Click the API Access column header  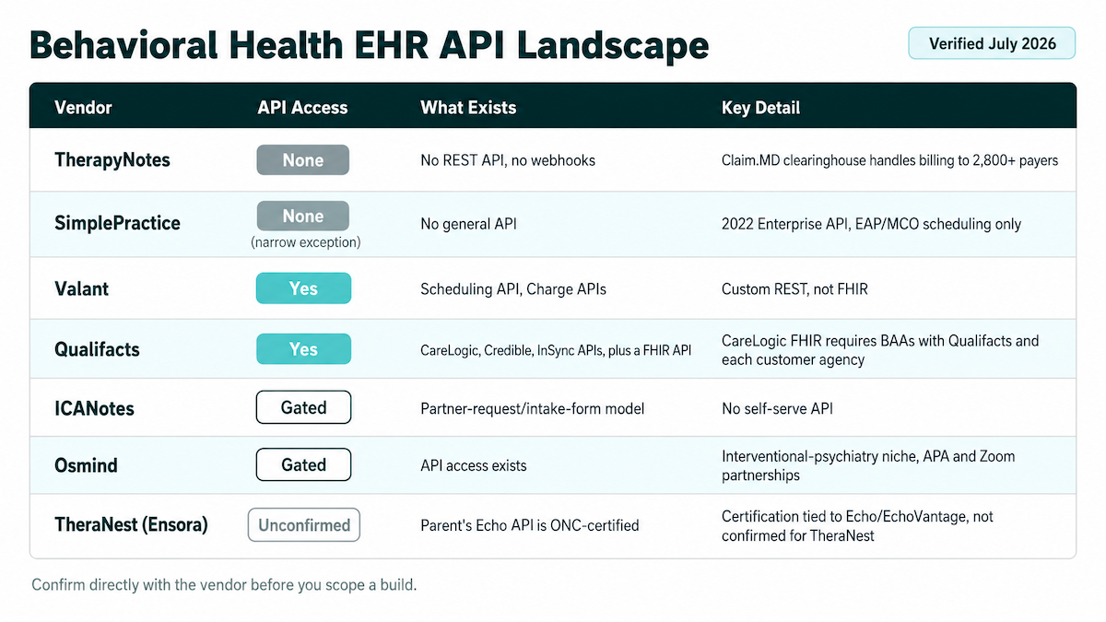[302, 108]
